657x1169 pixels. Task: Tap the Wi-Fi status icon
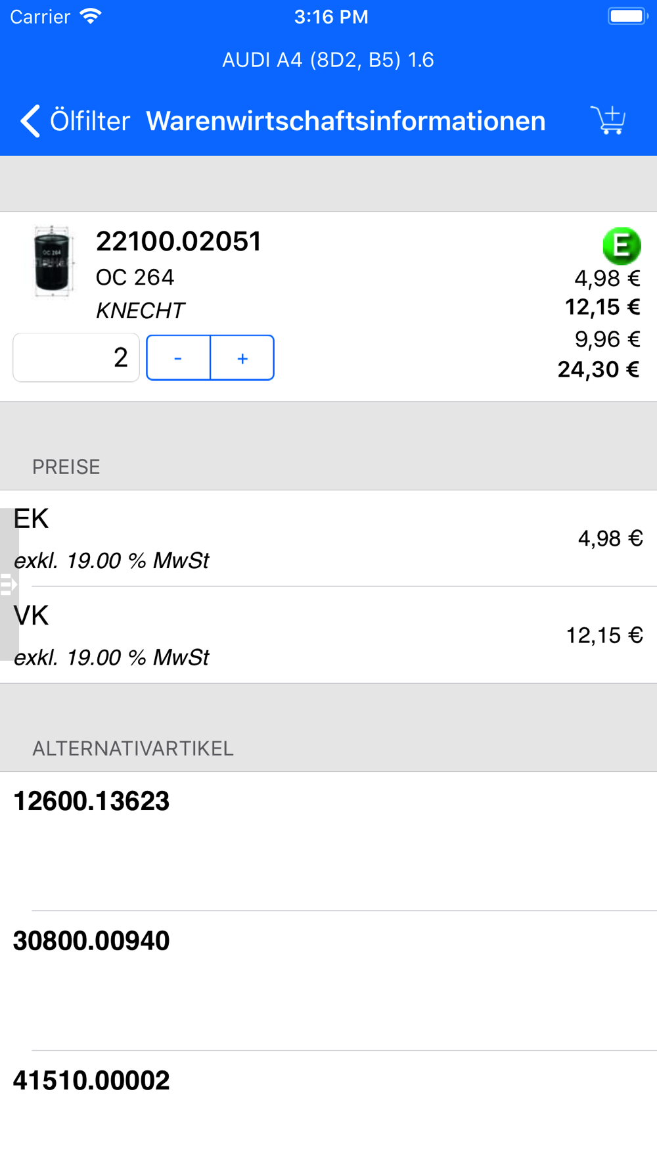[x=91, y=16]
